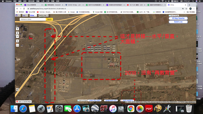The image size is (203, 114).
Task: Click Open in Yandex.Maps link
Action: 24,102
